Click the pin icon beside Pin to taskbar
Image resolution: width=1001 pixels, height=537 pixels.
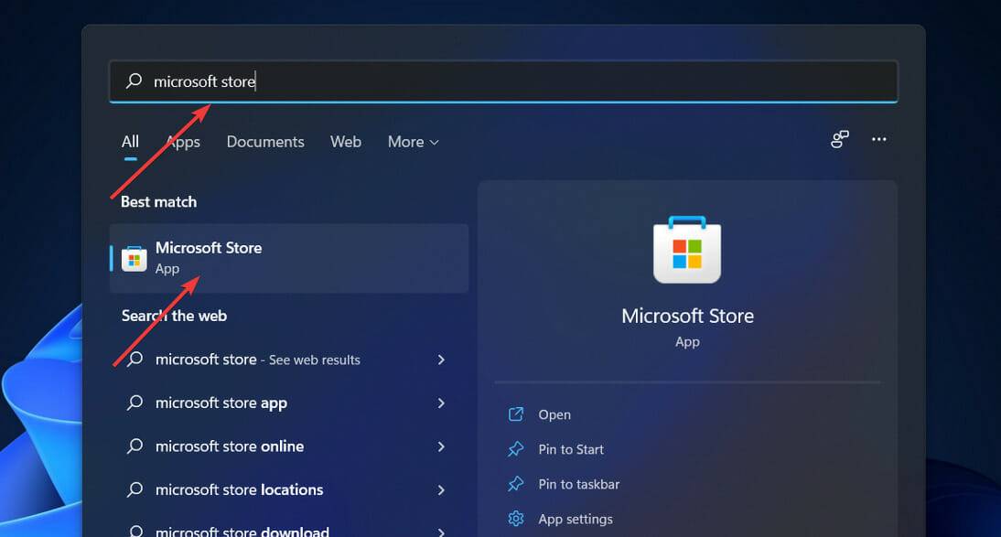point(516,484)
